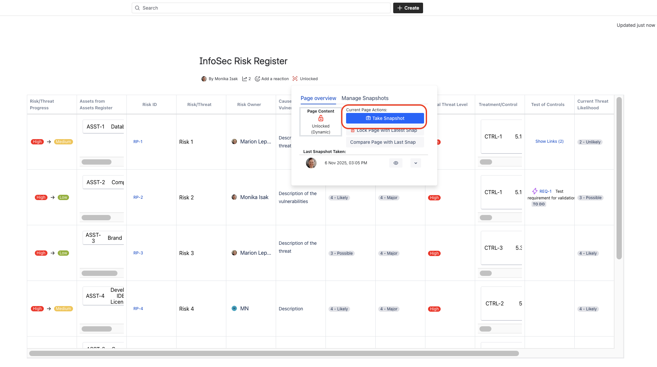657x367 pixels.
Task: Click the search magnifier icon
Action: (137, 8)
